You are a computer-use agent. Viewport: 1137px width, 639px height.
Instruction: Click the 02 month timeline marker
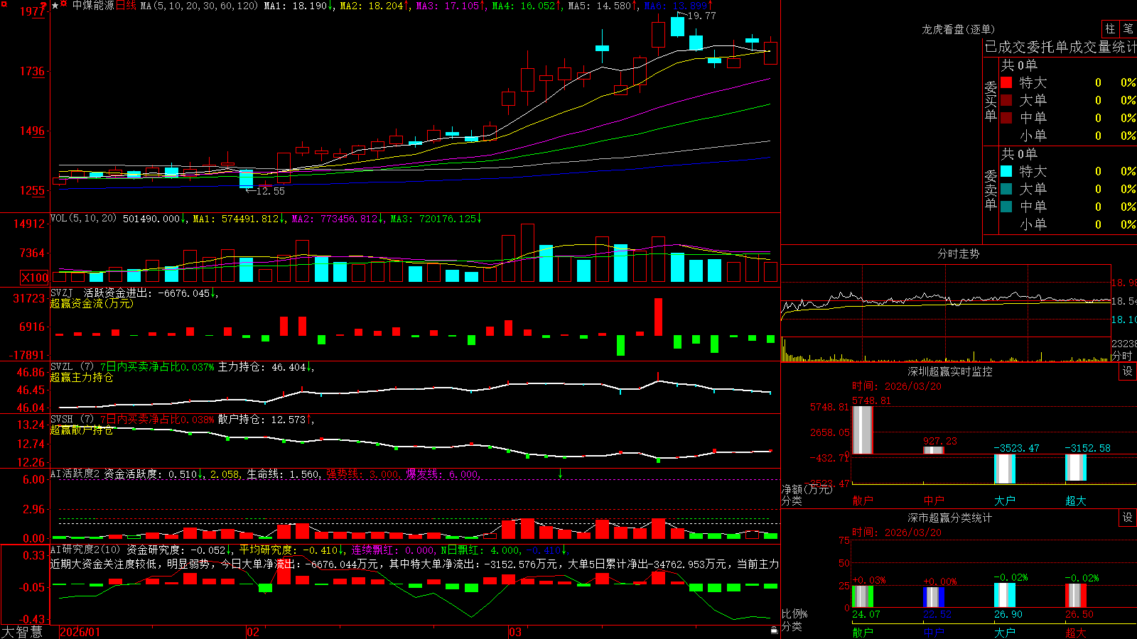[252, 632]
